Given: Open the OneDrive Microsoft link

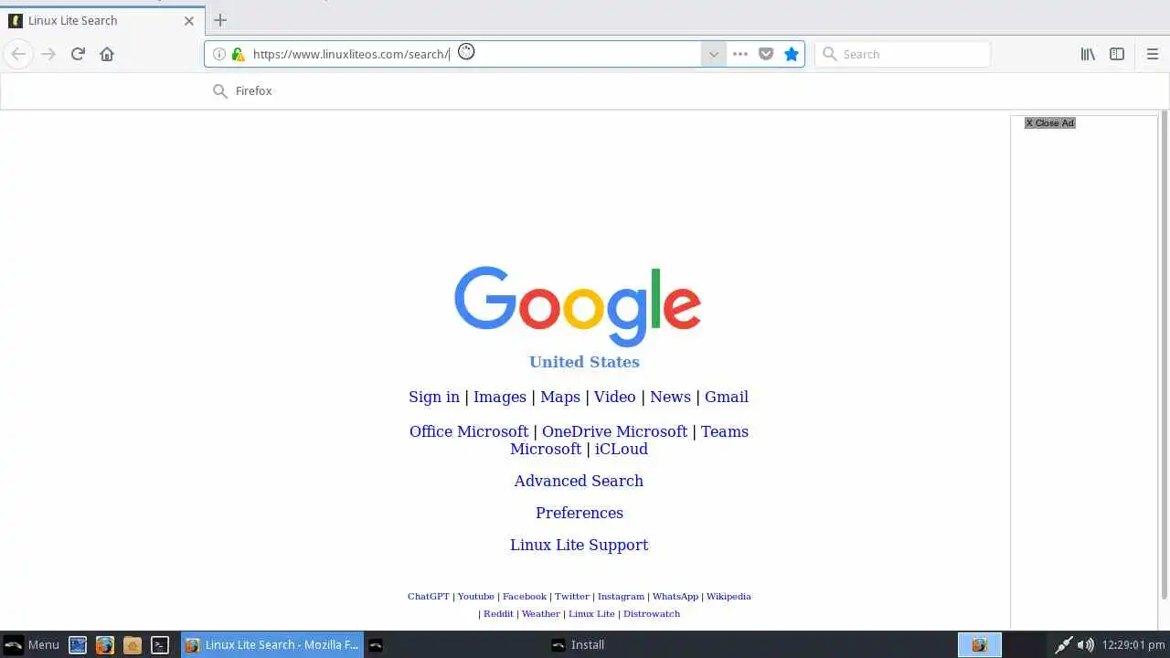Looking at the screenshot, I should click(x=614, y=431).
